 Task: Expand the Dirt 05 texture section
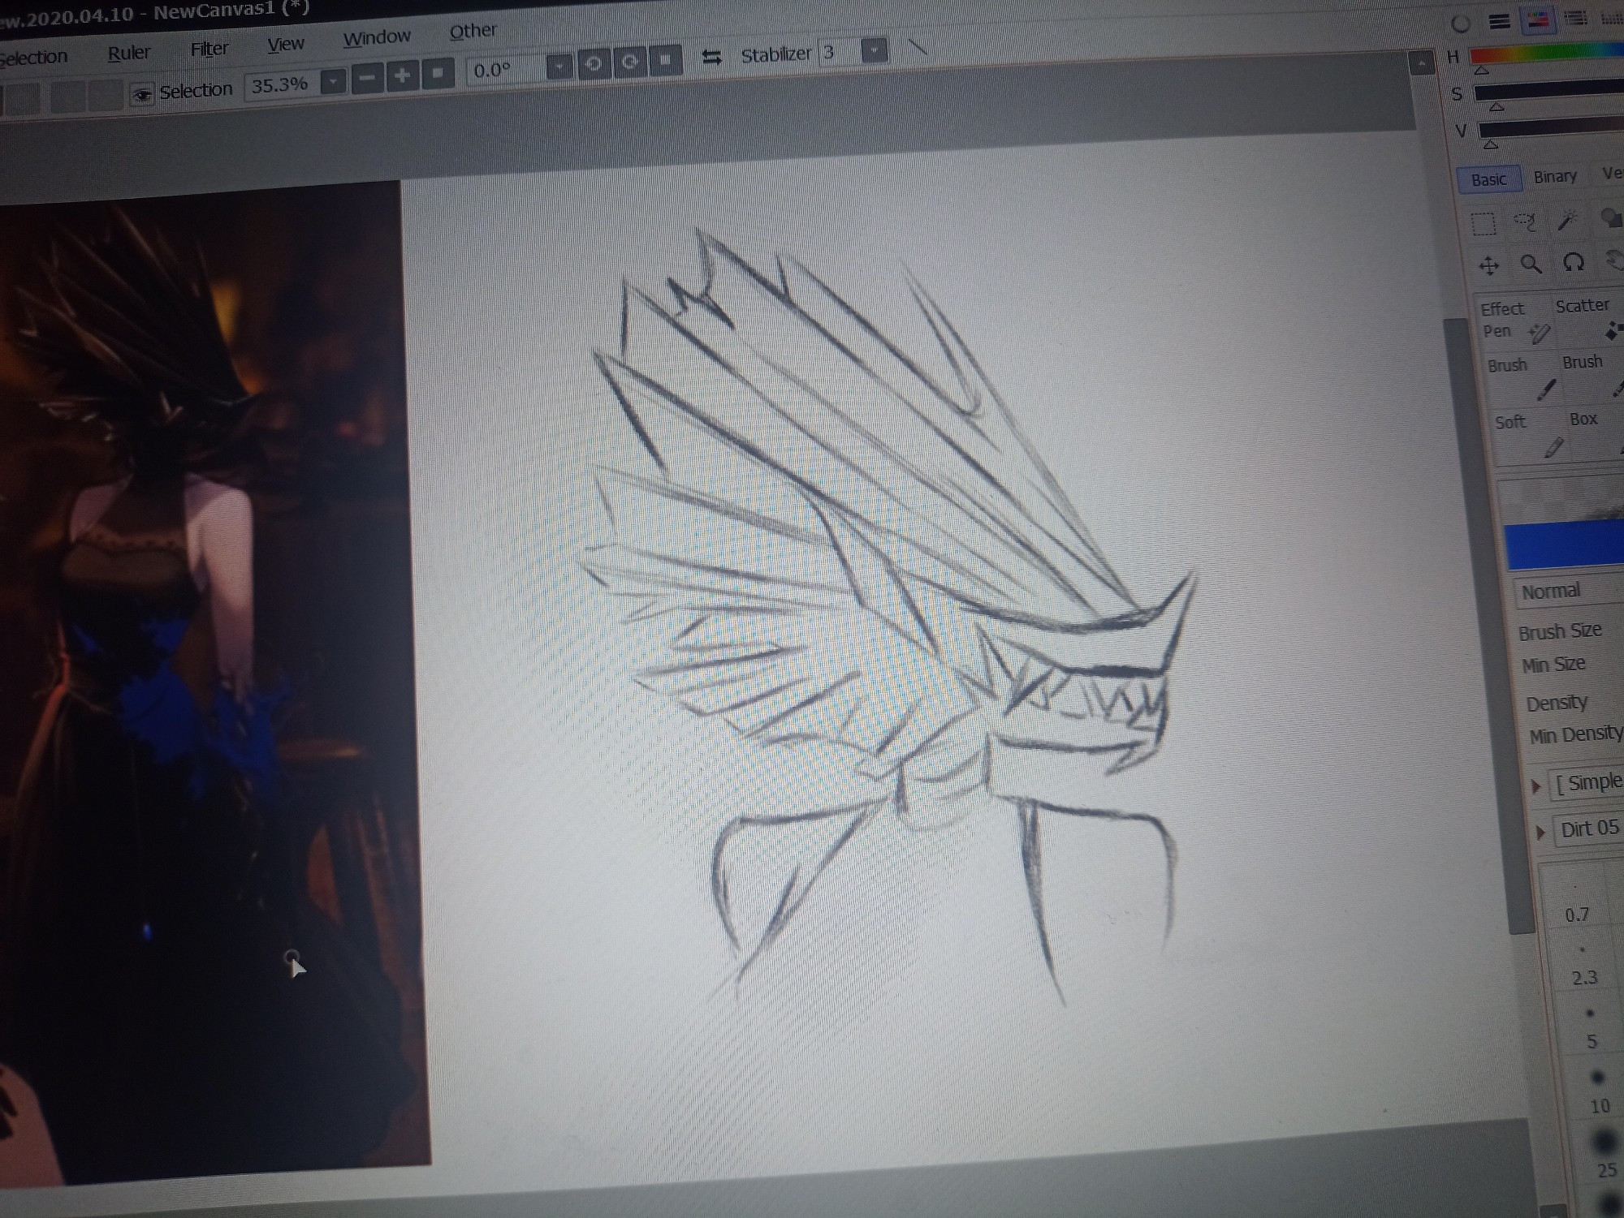[1540, 833]
